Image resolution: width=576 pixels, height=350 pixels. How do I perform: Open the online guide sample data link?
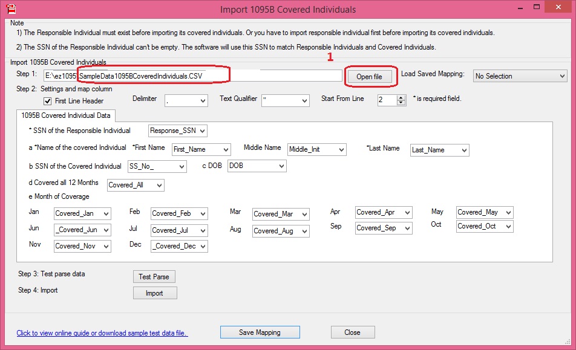point(102,333)
